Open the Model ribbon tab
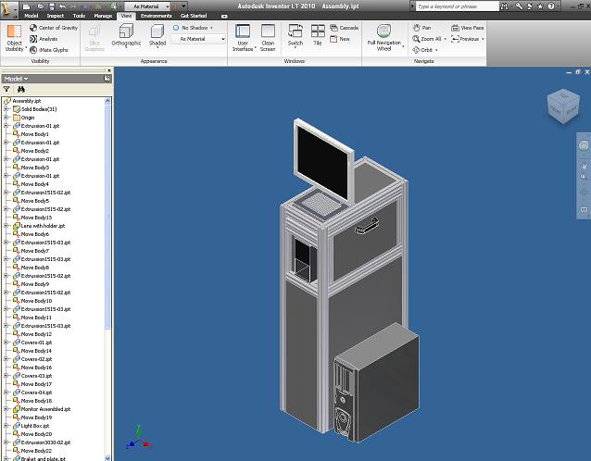Image resolution: width=591 pixels, height=461 pixels. pyautogui.click(x=31, y=16)
